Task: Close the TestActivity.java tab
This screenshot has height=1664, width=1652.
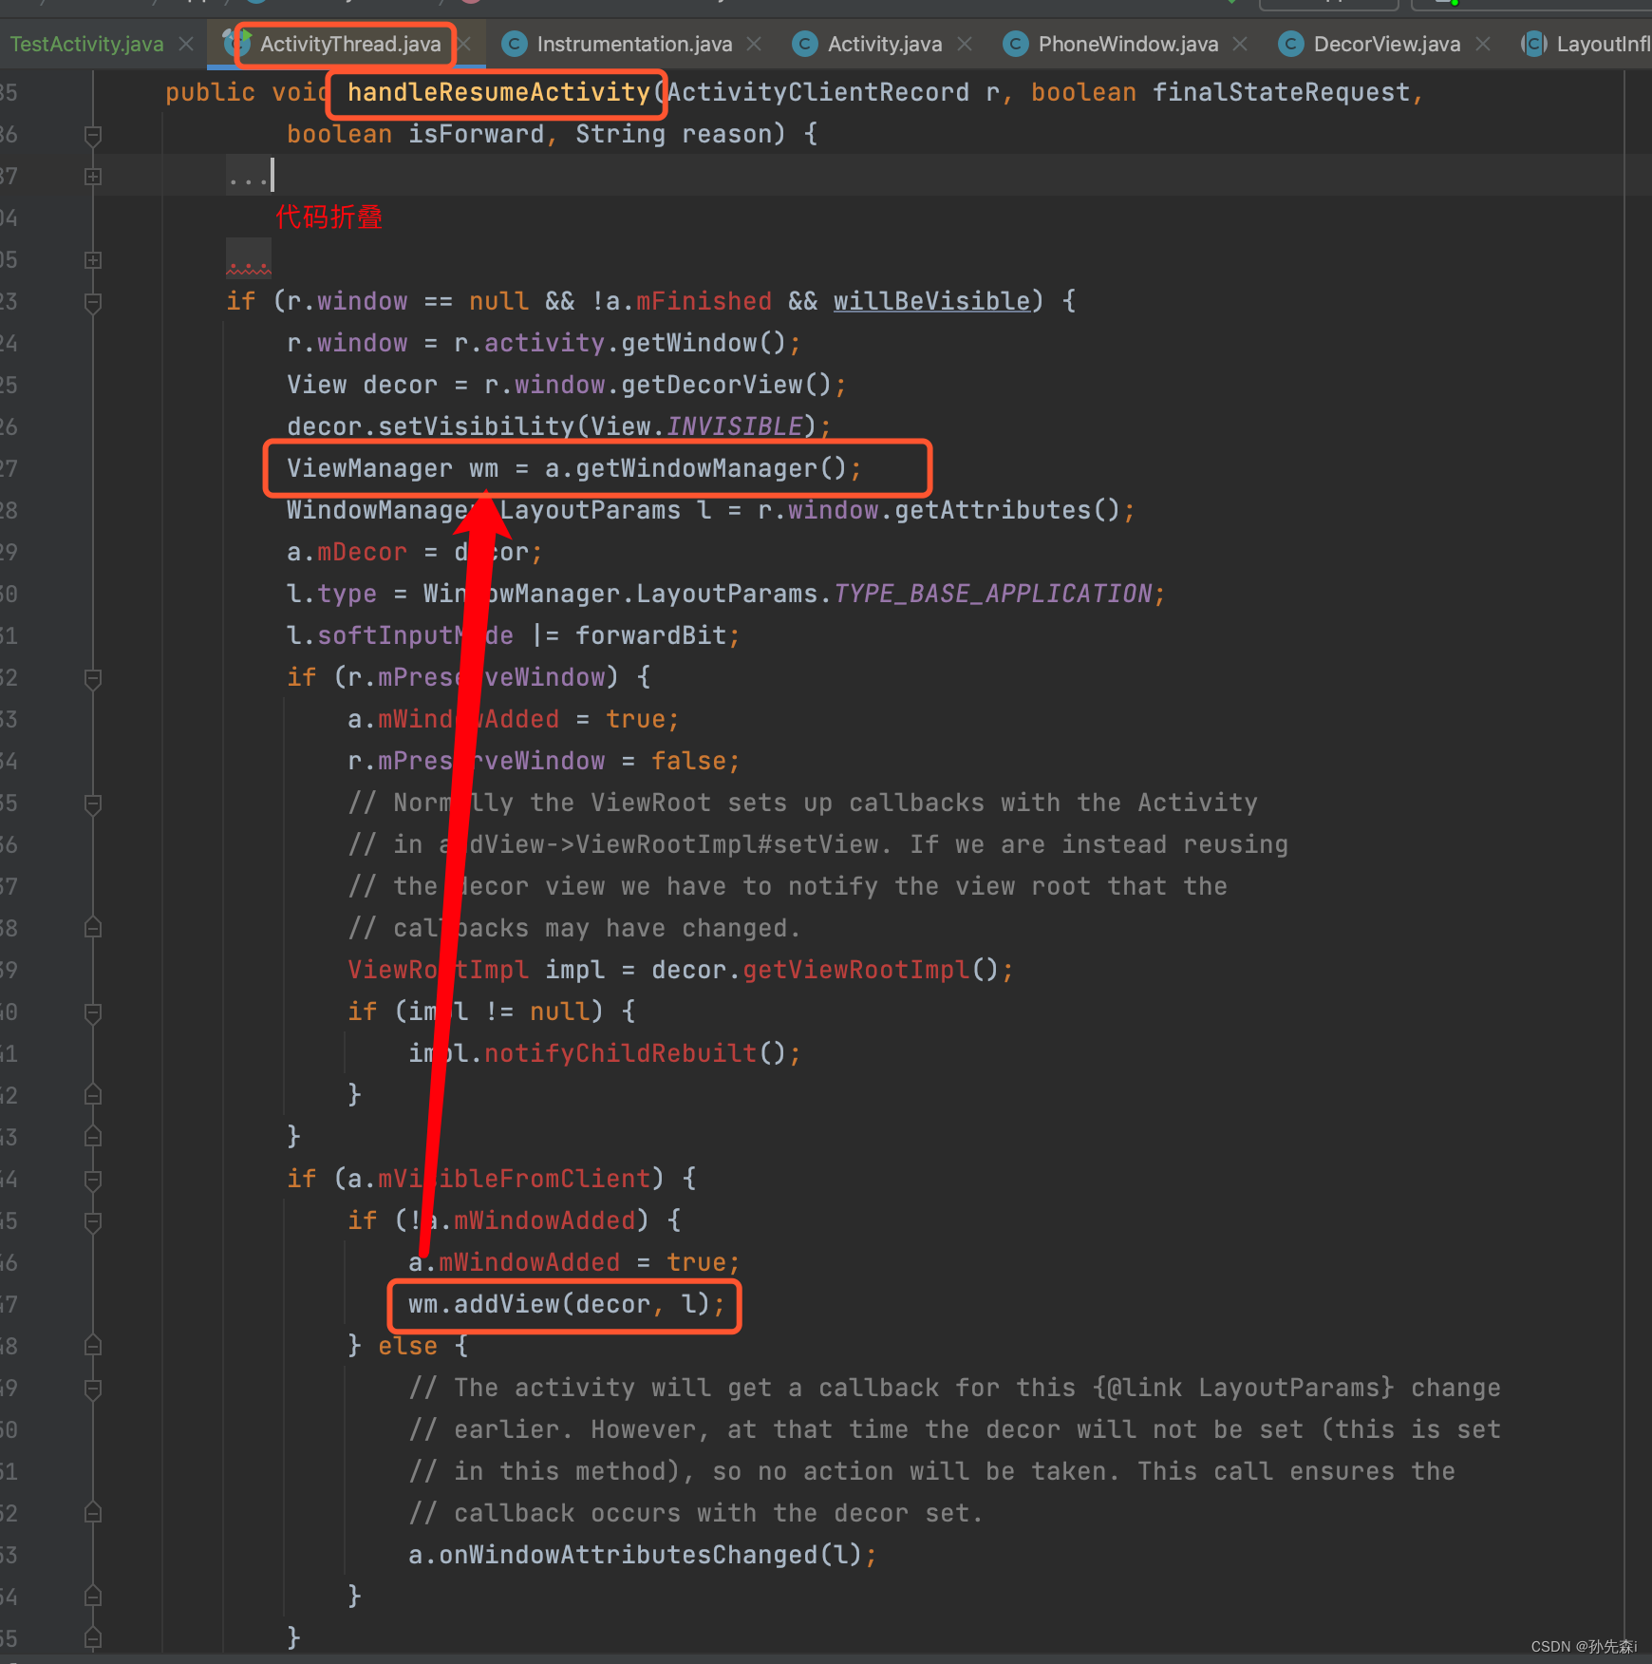Action: point(186,44)
